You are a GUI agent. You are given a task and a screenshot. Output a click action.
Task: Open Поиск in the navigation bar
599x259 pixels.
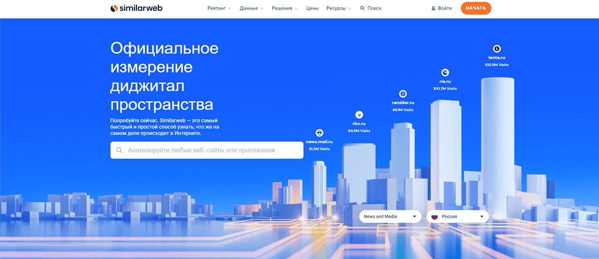click(371, 8)
